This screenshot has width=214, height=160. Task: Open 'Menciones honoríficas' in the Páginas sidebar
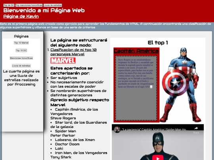(x=21, y=58)
